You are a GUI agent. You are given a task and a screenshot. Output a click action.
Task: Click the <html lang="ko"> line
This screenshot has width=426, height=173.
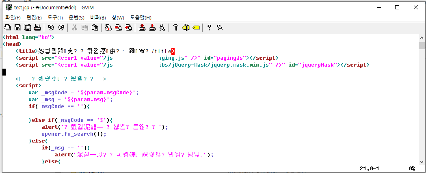tap(28, 37)
